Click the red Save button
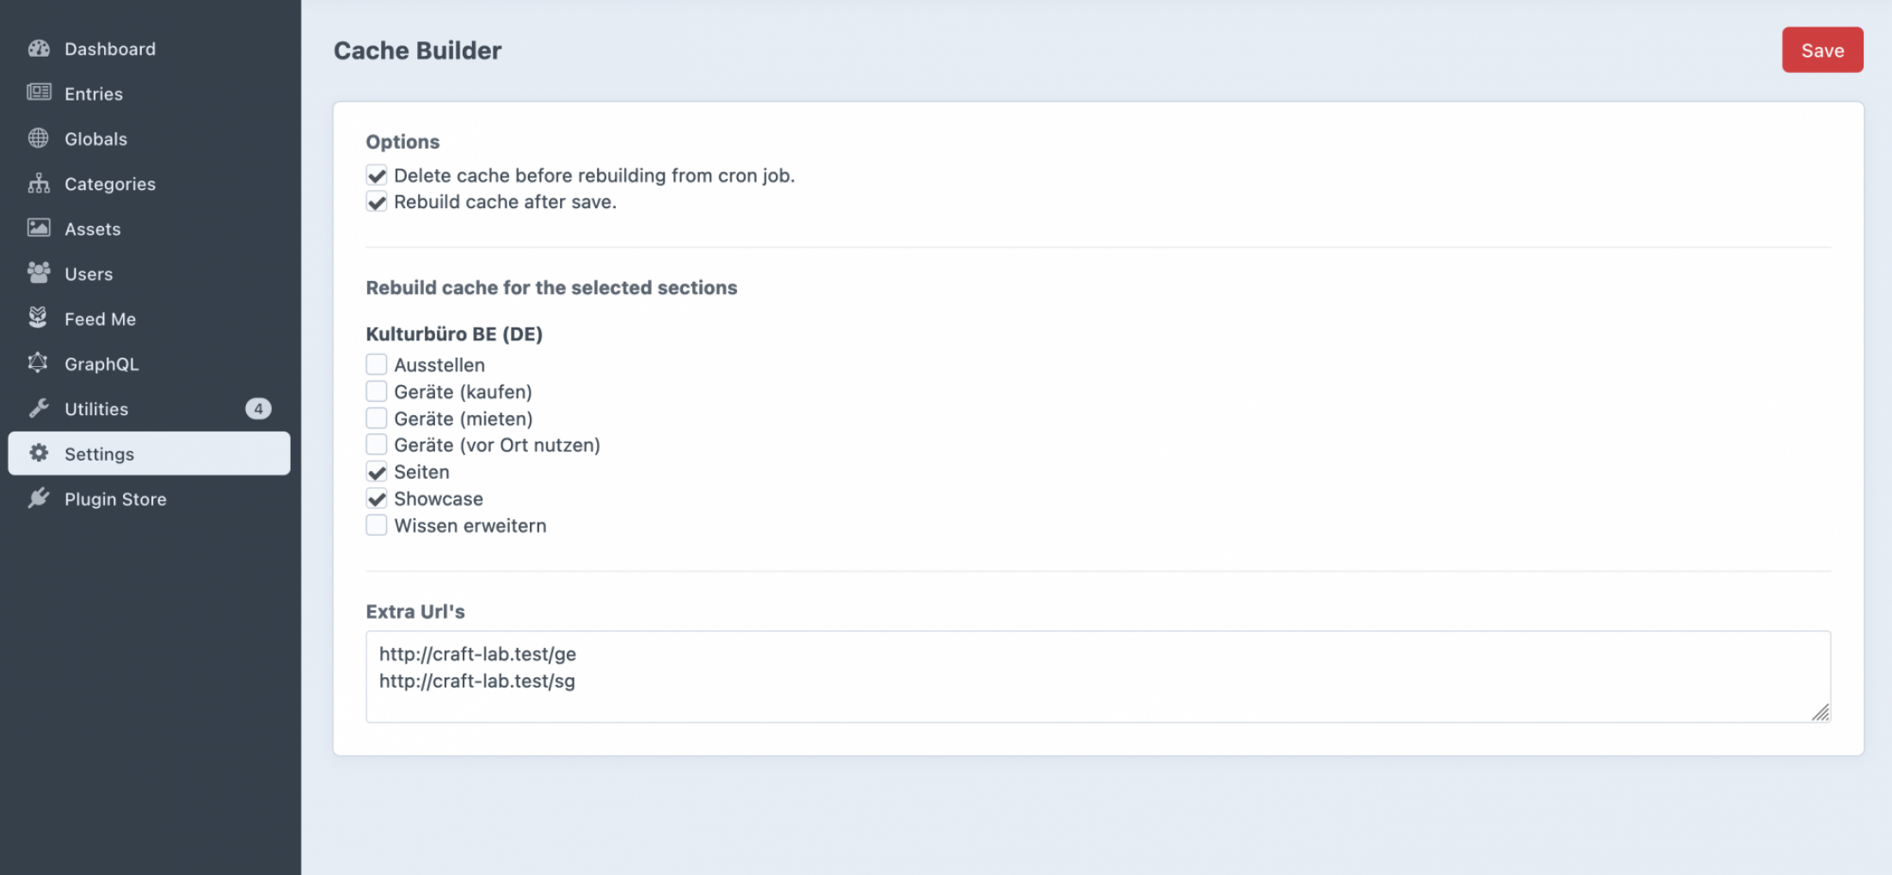 coord(1821,51)
